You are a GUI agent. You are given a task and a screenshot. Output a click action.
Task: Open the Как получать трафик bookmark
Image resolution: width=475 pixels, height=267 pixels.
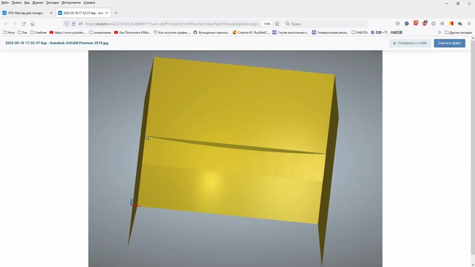coord(172,33)
